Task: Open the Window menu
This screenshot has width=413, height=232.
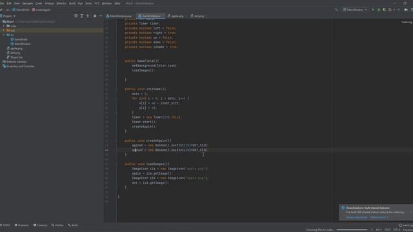Action: (x=106, y=3)
